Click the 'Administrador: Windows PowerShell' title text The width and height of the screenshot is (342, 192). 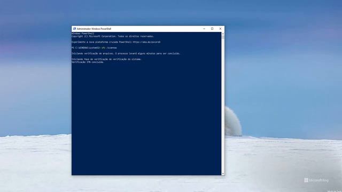coord(94,29)
